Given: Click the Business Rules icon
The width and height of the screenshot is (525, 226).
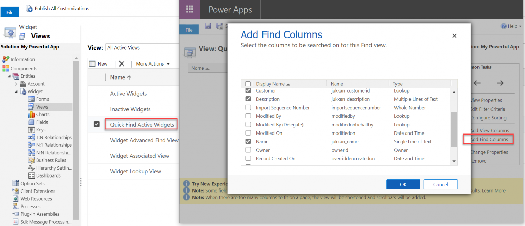Looking at the screenshot, I should click(31, 160).
